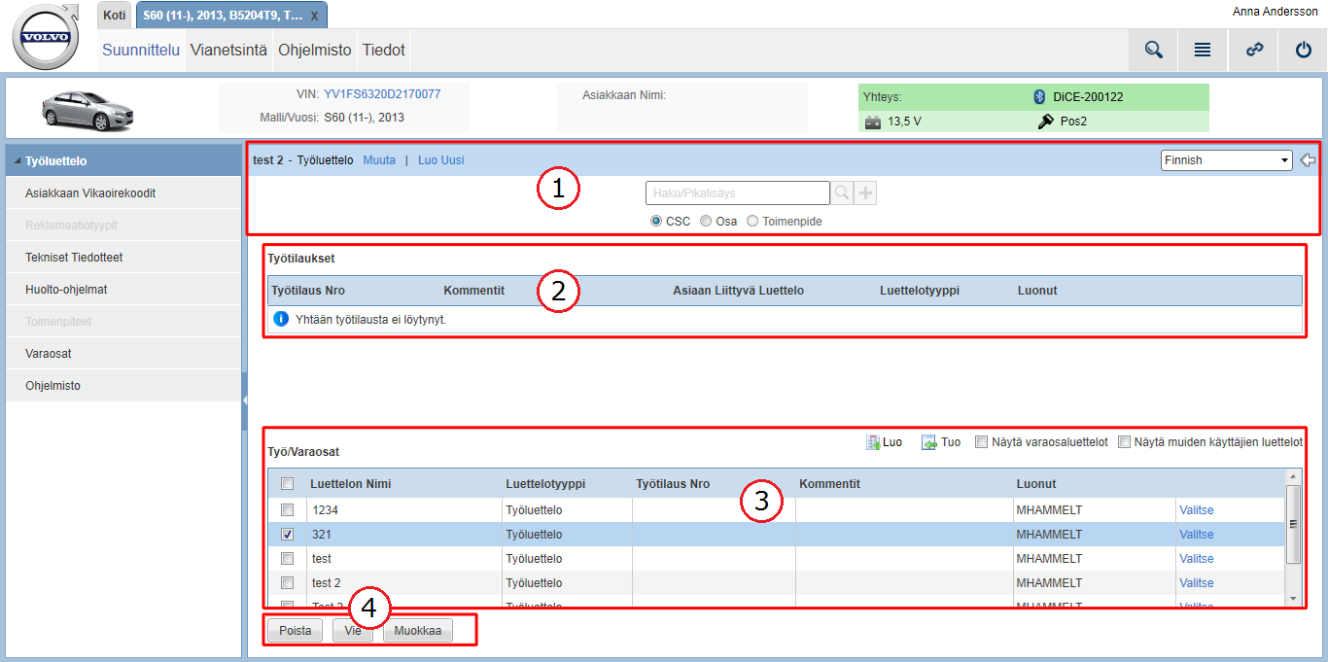Screen dimensions: 1328x662
Task: Open the Suunnittelu menu
Action: click(141, 50)
